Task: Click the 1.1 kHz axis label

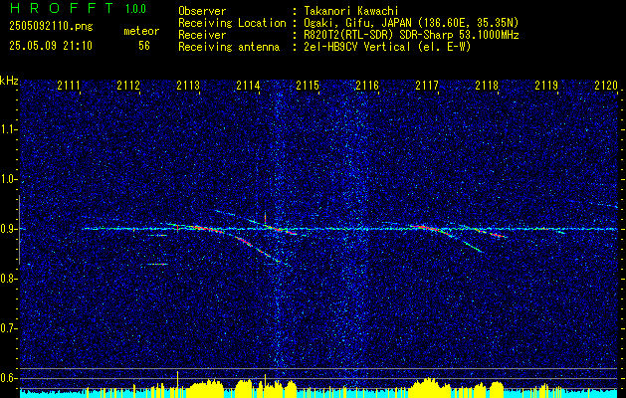Action: click(x=8, y=129)
